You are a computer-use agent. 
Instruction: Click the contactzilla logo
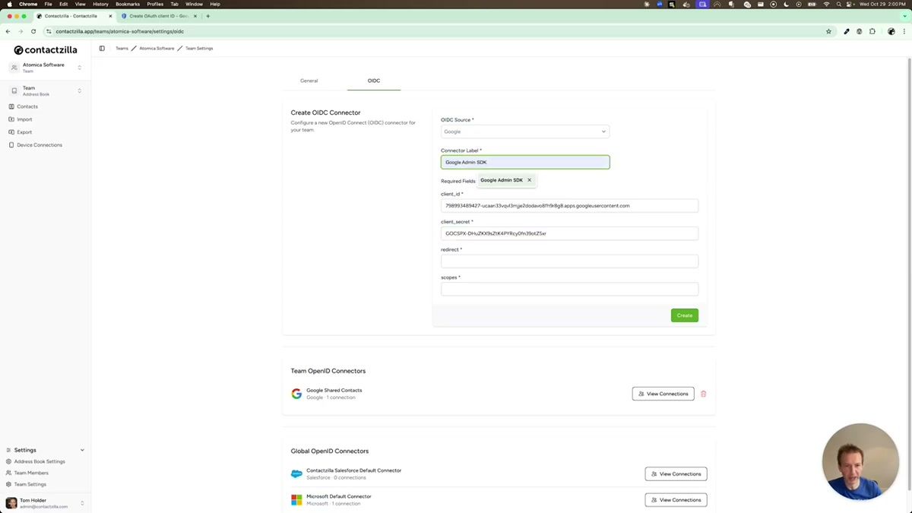pos(44,49)
